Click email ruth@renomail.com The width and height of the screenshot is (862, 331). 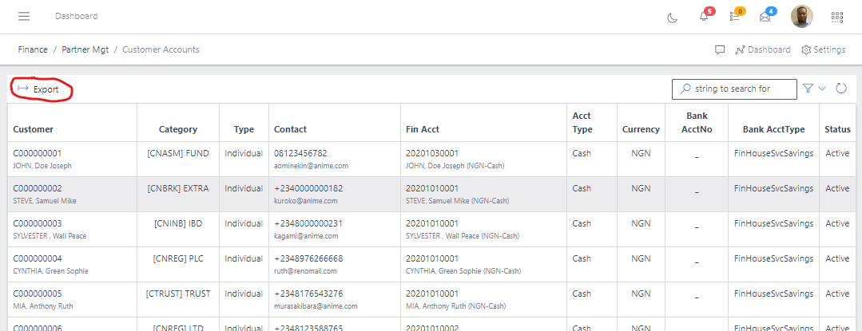305,271
